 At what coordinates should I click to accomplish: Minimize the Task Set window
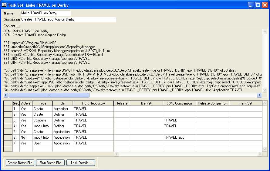click(251, 5)
